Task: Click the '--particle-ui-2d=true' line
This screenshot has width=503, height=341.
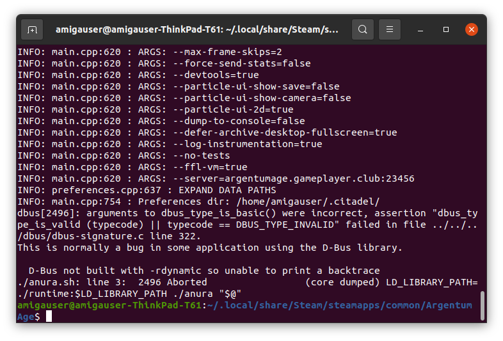Action: [156, 109]
